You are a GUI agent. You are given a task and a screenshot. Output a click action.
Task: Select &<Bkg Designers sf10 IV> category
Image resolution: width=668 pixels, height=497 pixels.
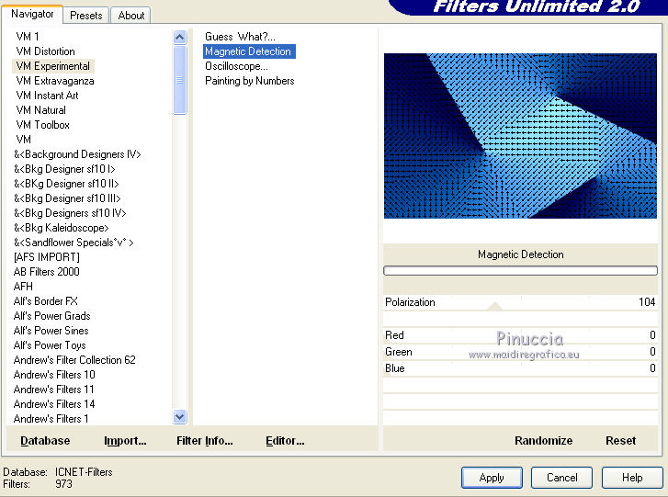coord(70,213)
